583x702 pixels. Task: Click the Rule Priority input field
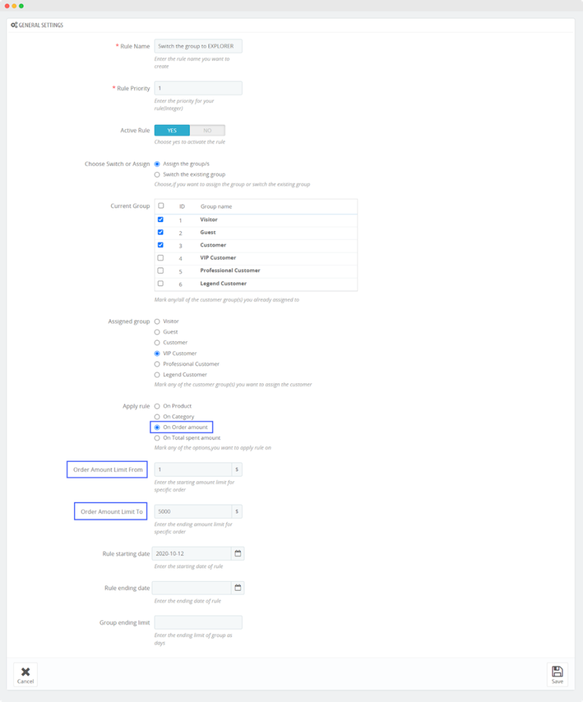[198, 88]
